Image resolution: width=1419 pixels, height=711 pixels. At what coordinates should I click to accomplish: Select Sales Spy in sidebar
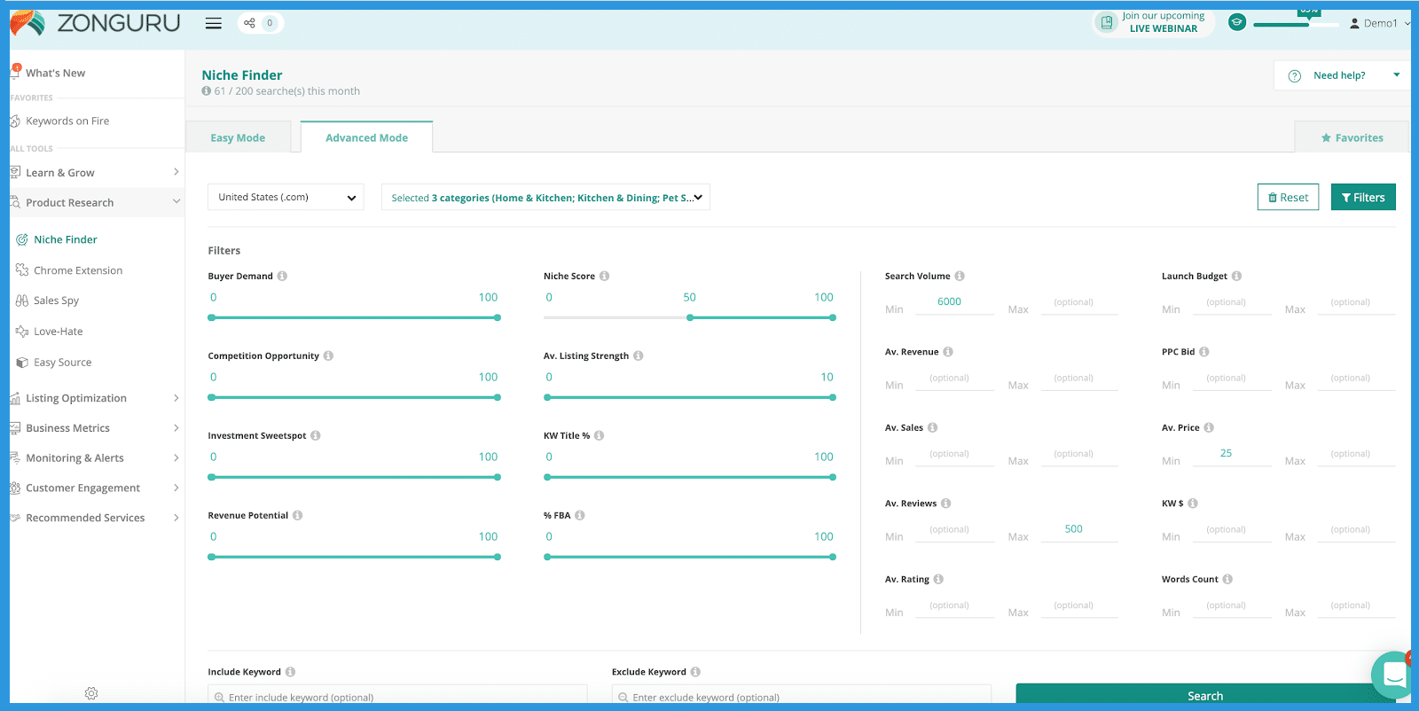[56, 301]
